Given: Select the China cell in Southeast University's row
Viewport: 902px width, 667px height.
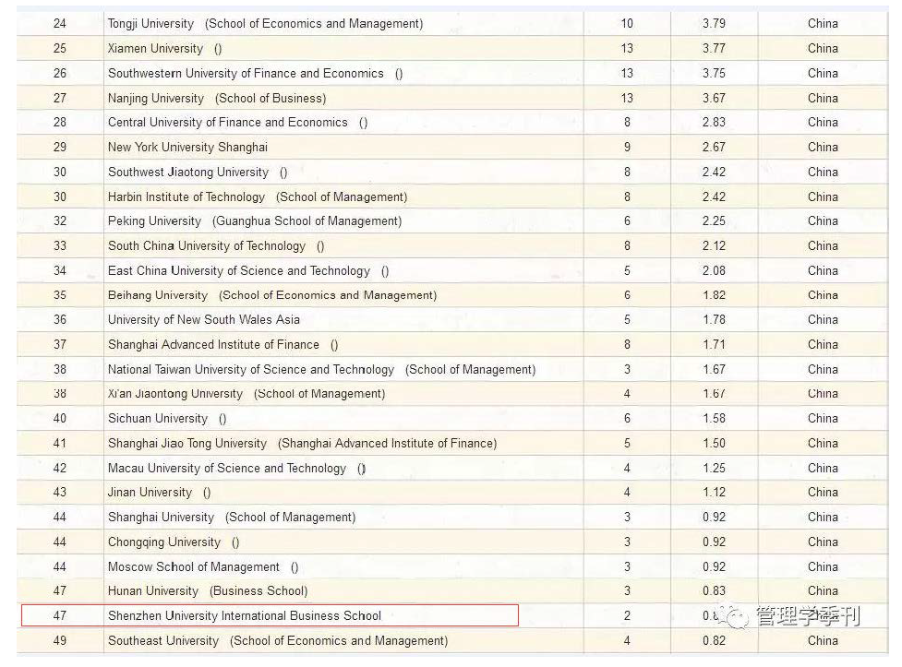Looking at the screenshot, I should [823, 640].
